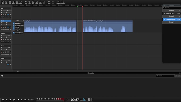The height and width of the screenshot is (102, 181).
Task: Click the Open toolbar icon
Action: pyautogui.click(x=6, y=2)
